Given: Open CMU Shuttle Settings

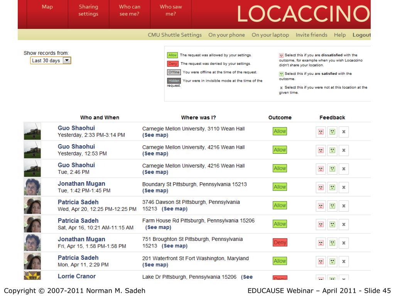Looking at the screenshot, I should coord(175,35).
